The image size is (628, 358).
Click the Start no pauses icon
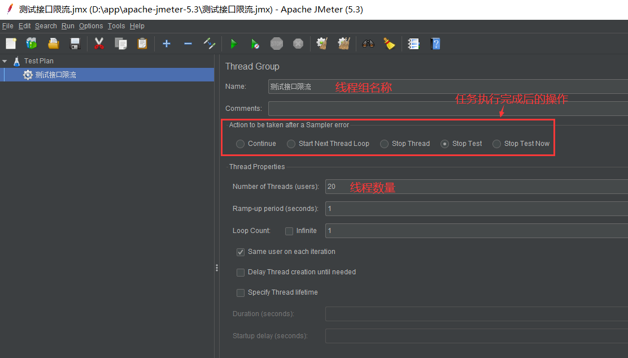pos(255,44)
